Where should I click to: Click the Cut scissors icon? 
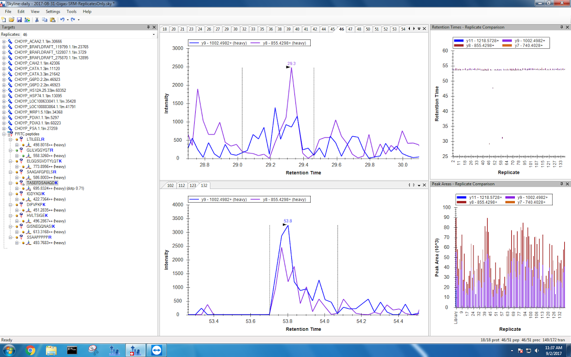pyautogui.click(x=37, y=19)
